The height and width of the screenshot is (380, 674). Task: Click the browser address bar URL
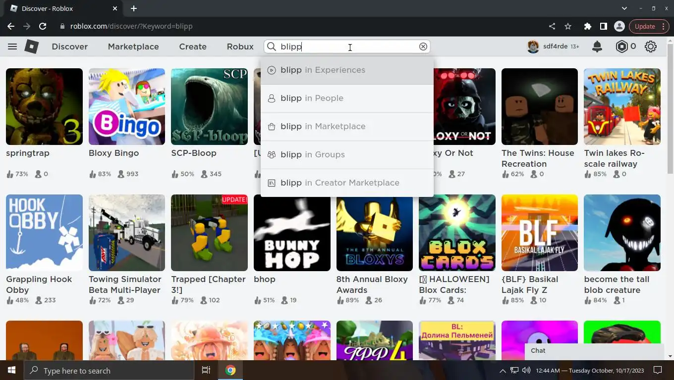click(x=131, y=26)
